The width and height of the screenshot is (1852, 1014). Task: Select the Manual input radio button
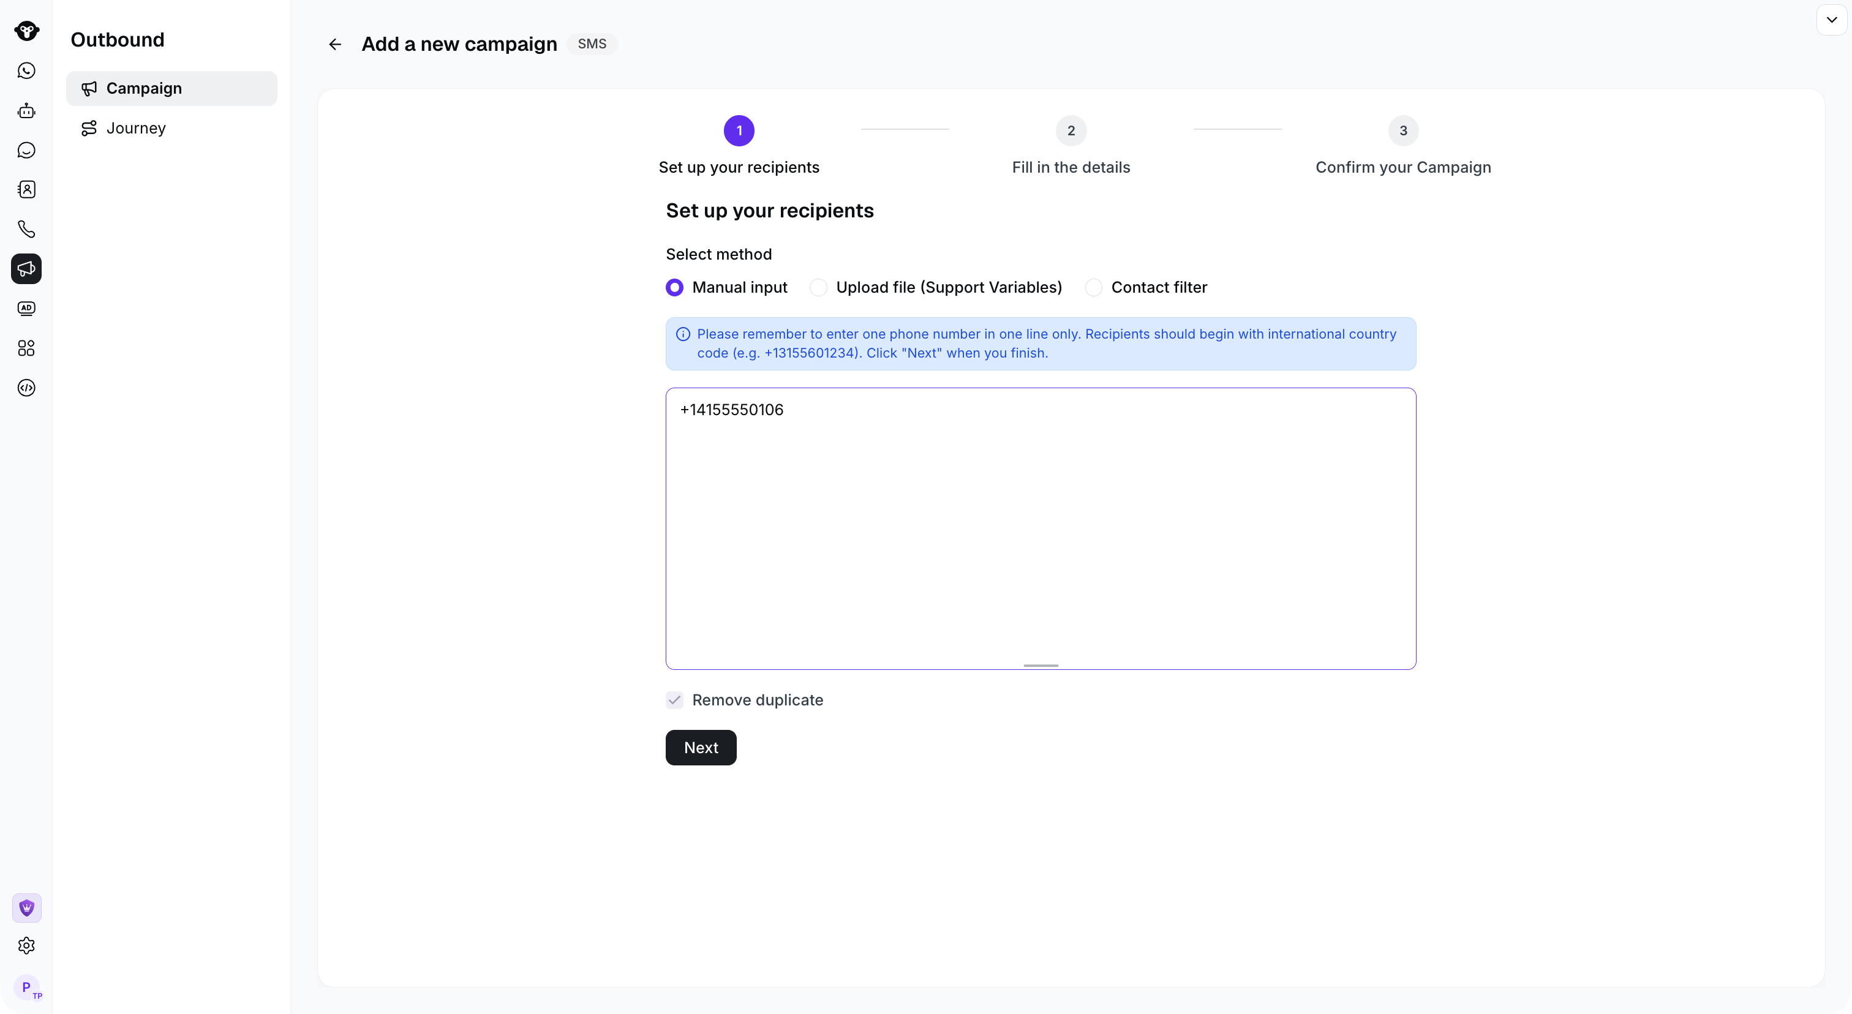674,287
